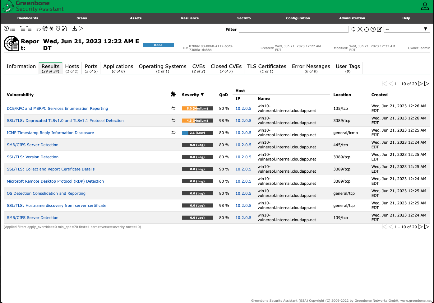Download the filtered report

click(x=74, y=28)
